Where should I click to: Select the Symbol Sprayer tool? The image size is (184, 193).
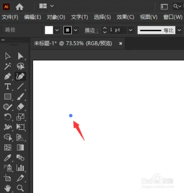pos(8,168)
